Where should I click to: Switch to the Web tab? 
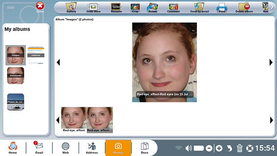pos(65,148)
